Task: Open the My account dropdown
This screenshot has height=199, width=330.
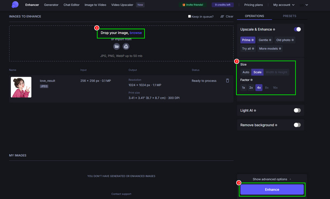Action: coord(284,5)
